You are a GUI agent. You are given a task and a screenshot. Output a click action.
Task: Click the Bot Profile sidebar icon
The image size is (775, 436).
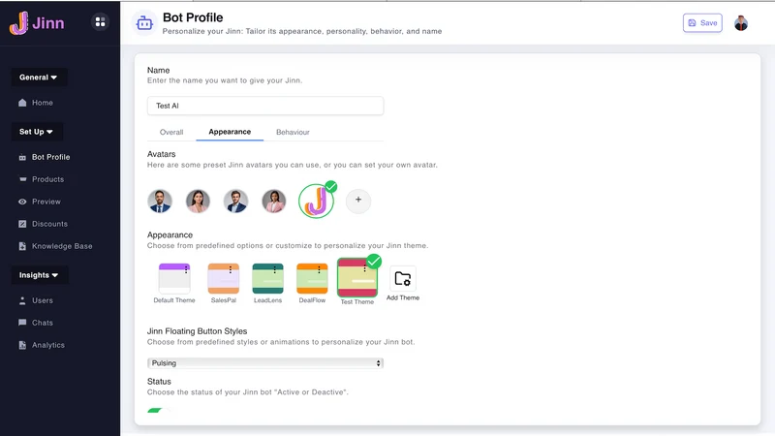tap(22, 157)
